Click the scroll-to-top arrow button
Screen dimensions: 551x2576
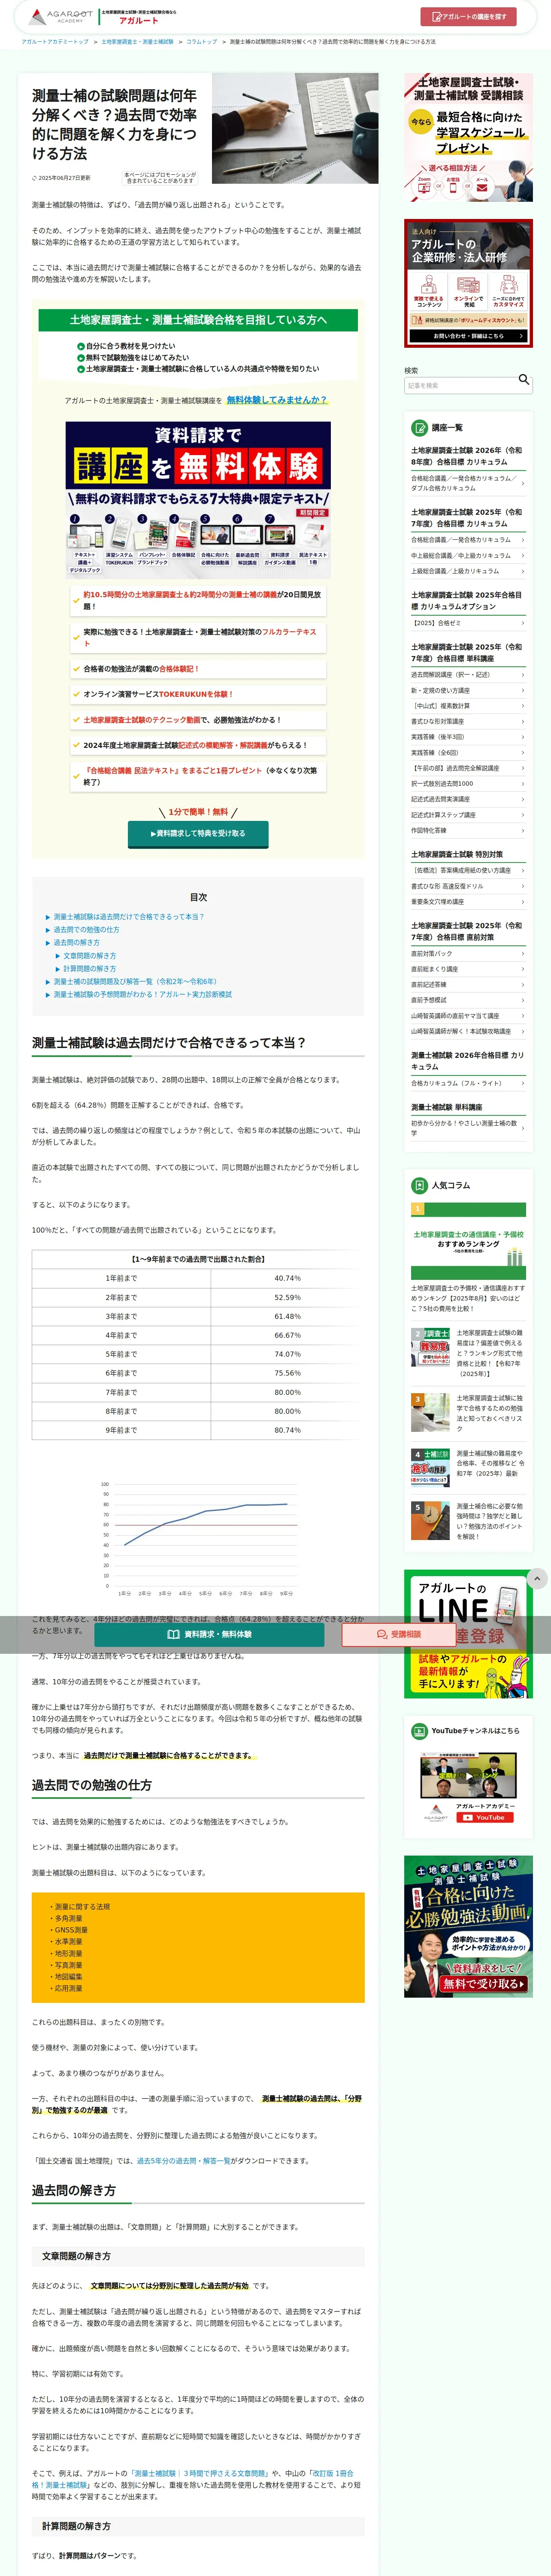[537, 1579]
